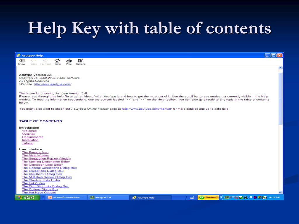Open The Running Icon topic
Image resolution: width=299 pixels, height=224 pixels.
tap(35, 152)
